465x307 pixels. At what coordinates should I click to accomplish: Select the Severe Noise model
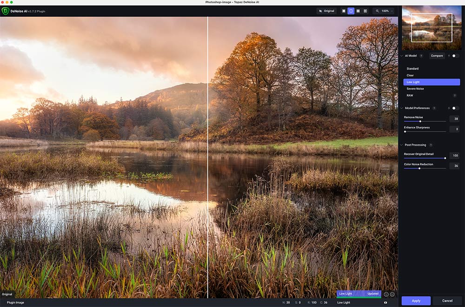click(415, 89)
